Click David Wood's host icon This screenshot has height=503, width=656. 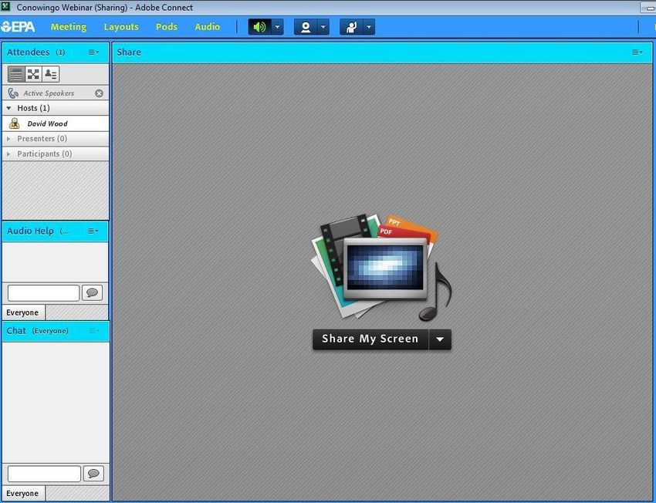pyautogui.click(x=14, y=123)
